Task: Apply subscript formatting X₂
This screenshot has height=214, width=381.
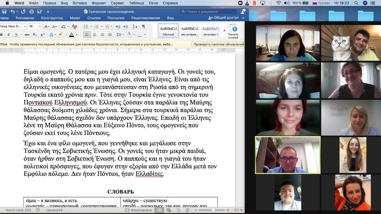Action: (x=35, y=35)
